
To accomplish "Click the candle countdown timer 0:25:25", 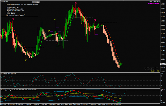I will [155, 71].
